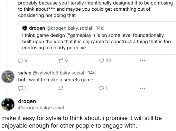
Task: Like sylvie's secrets game post
Action: pyautogui.click(x=103, y=88)
